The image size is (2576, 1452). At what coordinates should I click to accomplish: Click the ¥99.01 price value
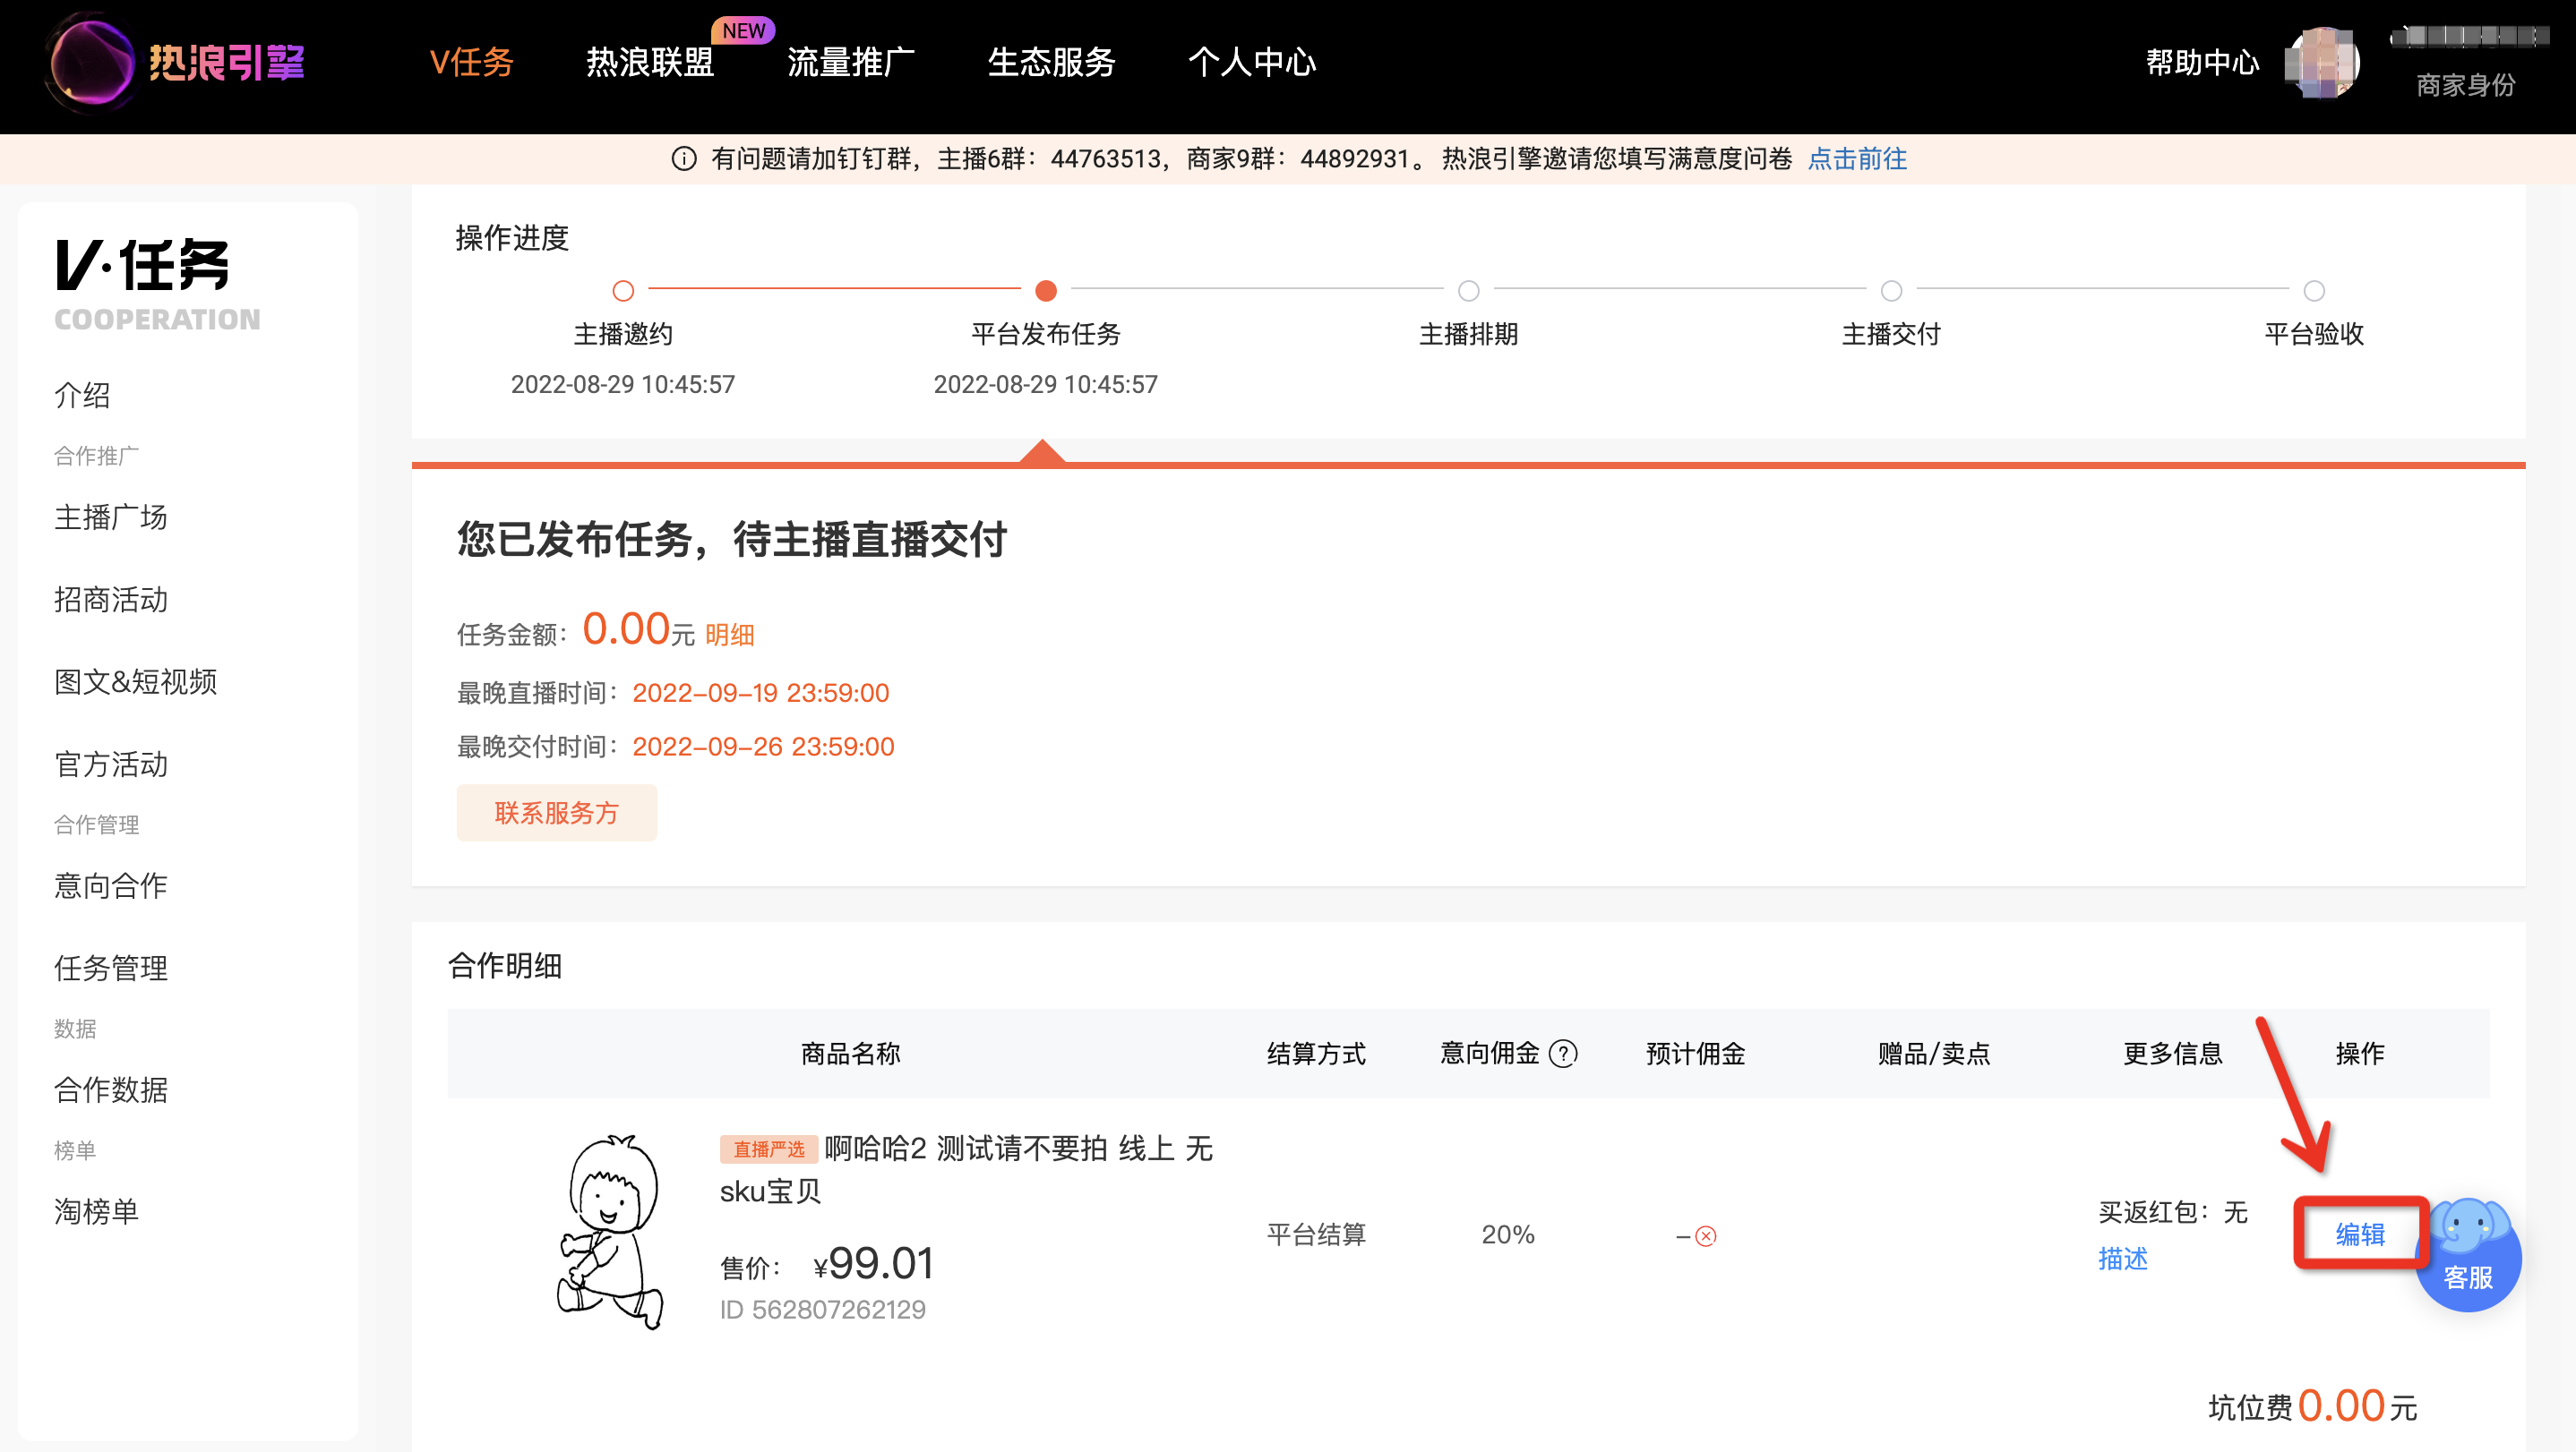point(874,1264)
